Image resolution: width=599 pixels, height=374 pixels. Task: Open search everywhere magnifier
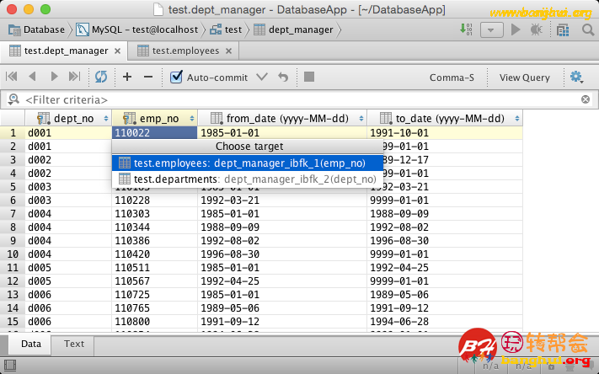[588, 29]
